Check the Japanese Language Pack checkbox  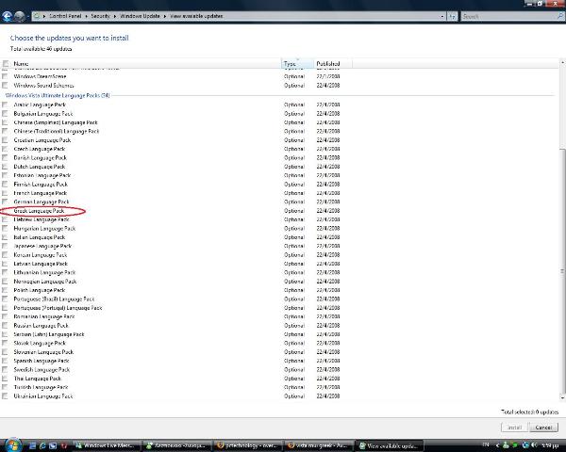point(5,246)
